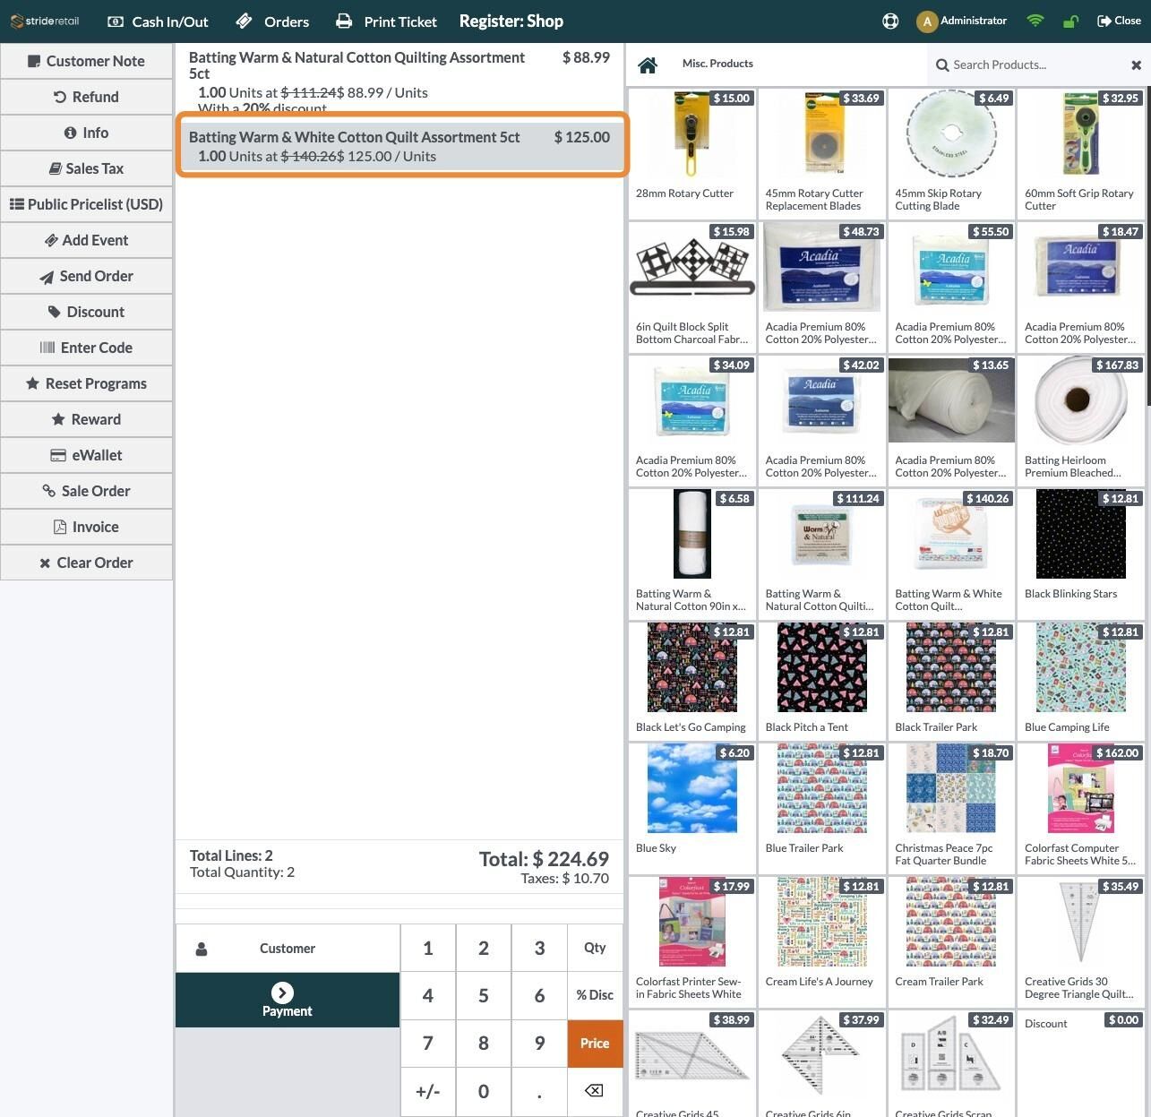This screenshot has width=1151, height=1117.
Task: Select the Price numpad mode
Action: click(x=595, y=1044)
